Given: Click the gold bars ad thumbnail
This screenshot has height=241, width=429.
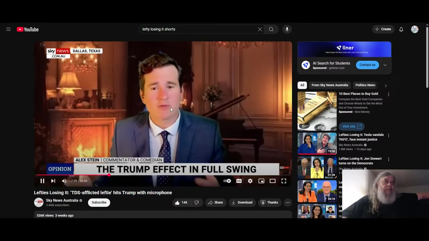Looking at the screenshot, I should click(x=317, y=111).
